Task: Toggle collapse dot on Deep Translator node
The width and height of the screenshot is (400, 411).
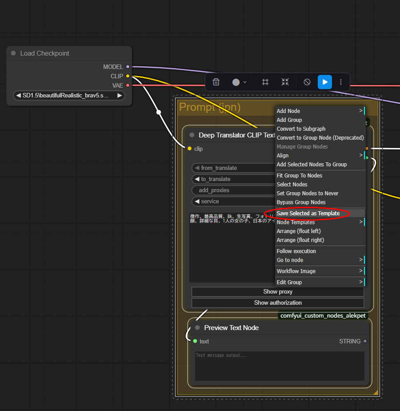Action: pyautogui.click(x=192, y=135)
